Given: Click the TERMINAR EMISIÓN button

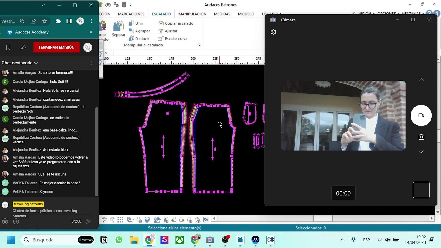Looking at the screenshot, I should pyautogui.click(x=57, y=48).
